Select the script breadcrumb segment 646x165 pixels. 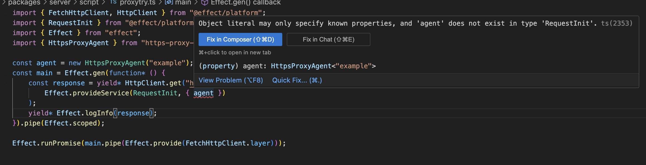[x=89, y=3]
